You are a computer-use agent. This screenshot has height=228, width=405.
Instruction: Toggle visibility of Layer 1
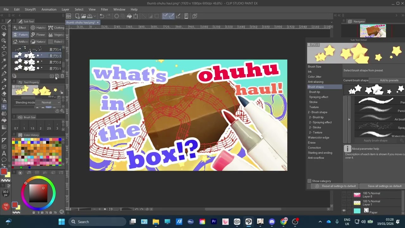pos(344,203)
